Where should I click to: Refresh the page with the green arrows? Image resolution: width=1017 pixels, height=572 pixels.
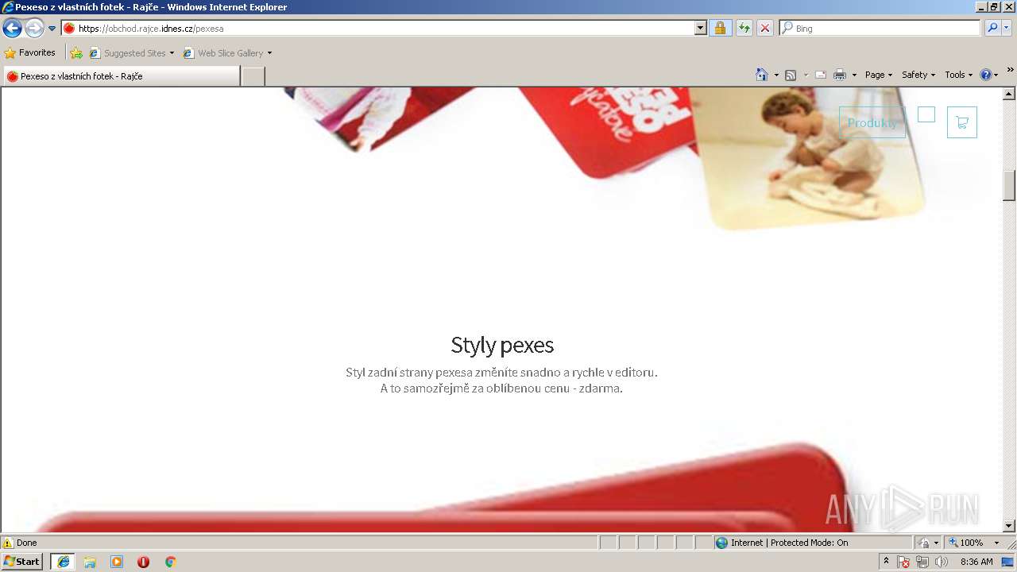(744, 28)
